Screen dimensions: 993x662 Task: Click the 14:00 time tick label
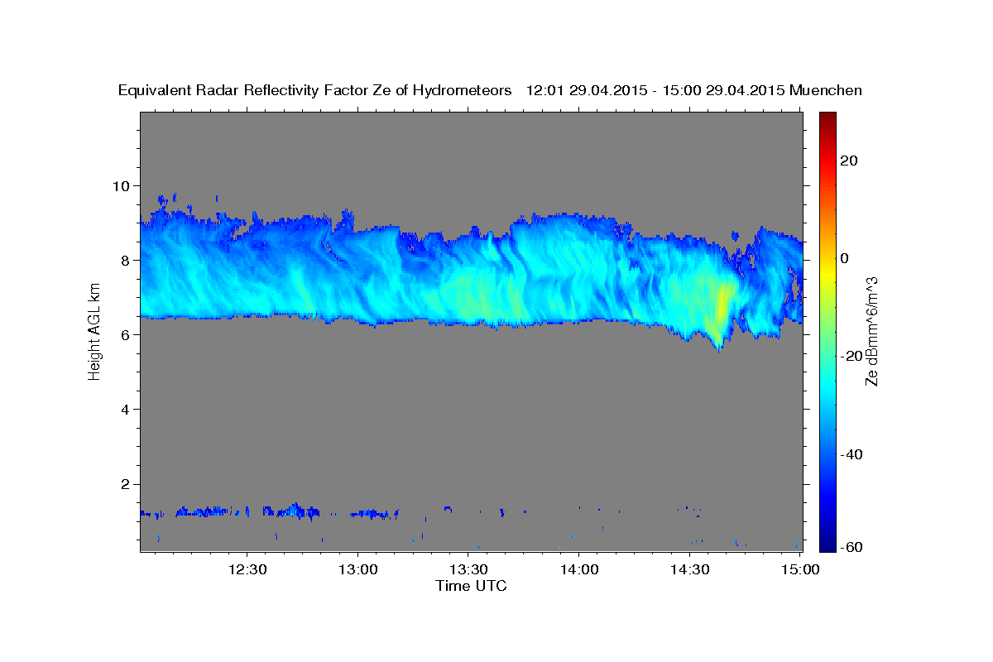[x=578, y=569]
